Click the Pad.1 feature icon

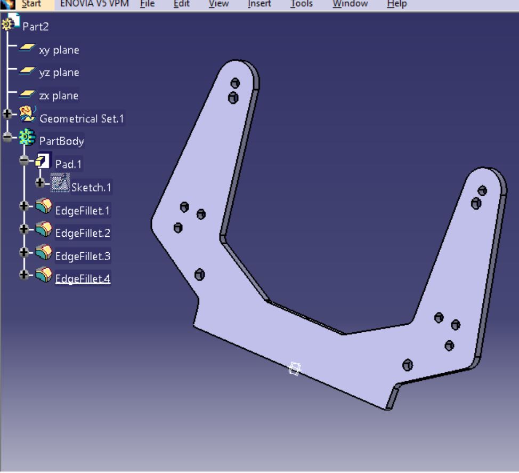pyautogui.click(x=43, y=161)
